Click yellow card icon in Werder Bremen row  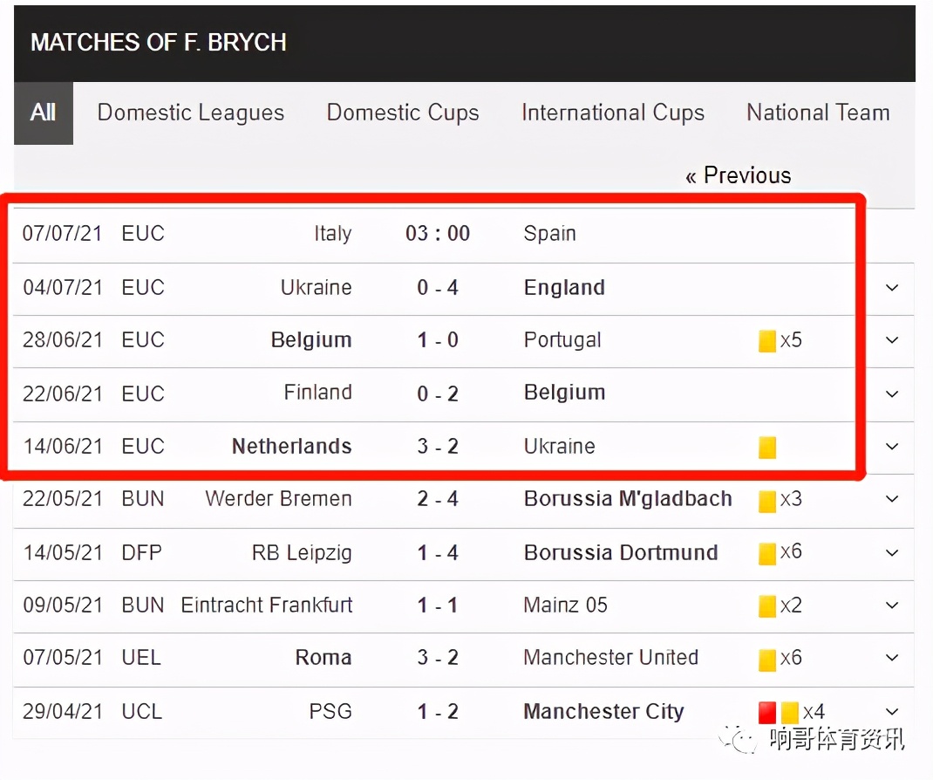pyautogui.click(x=767, y=501)
